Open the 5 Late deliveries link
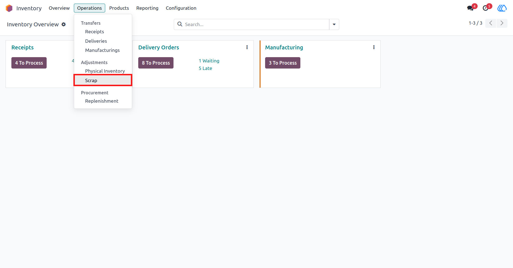 205,68
